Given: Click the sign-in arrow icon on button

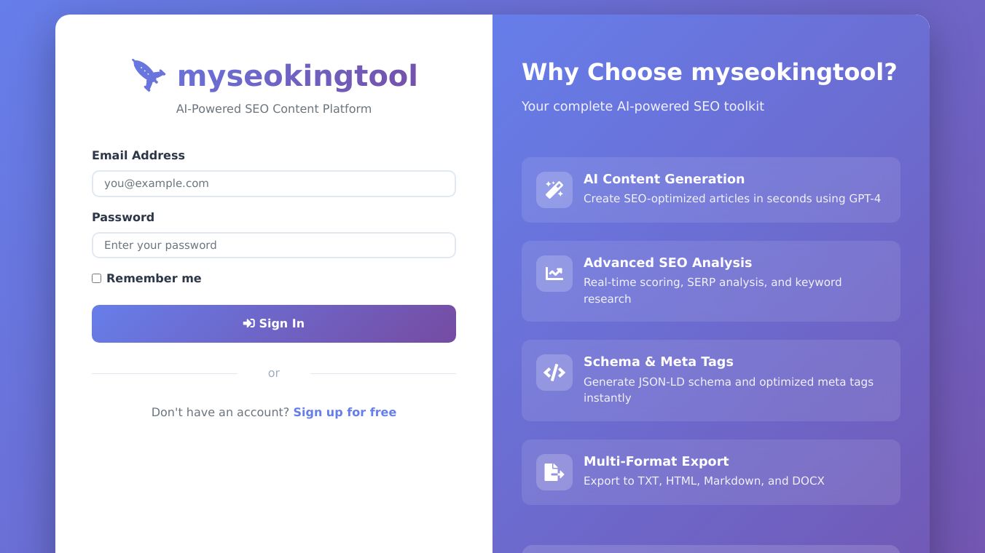Looking at the screenshot, I should [x=249, y=324].
